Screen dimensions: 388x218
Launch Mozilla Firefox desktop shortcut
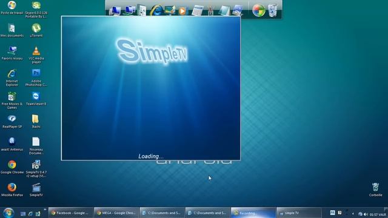[x=12, y=190]
